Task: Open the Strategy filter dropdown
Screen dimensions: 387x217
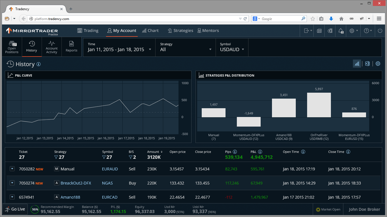Action: pos(186,47)
